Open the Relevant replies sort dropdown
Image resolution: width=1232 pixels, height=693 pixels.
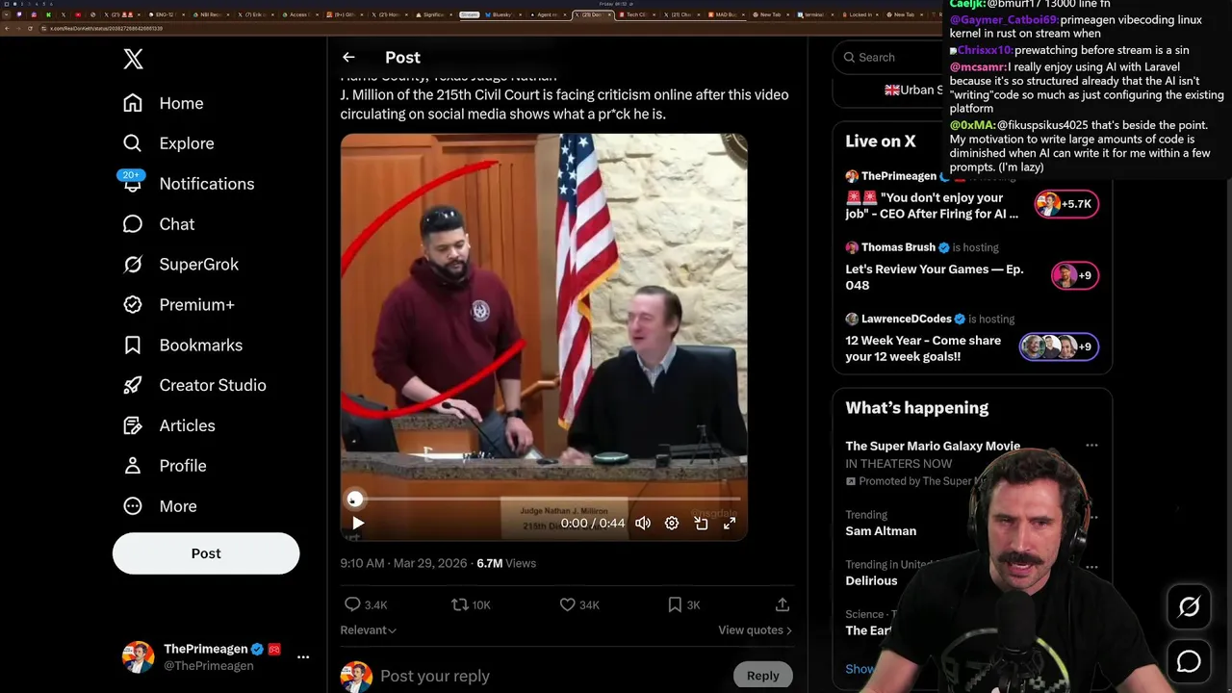click(x=369, y=630)
